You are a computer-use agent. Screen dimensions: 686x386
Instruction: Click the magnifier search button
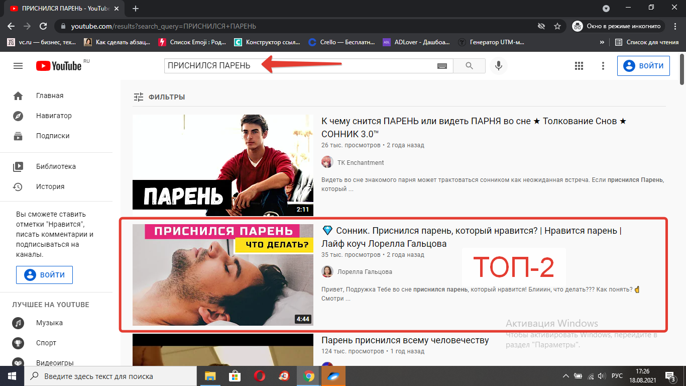coord(469,66)
